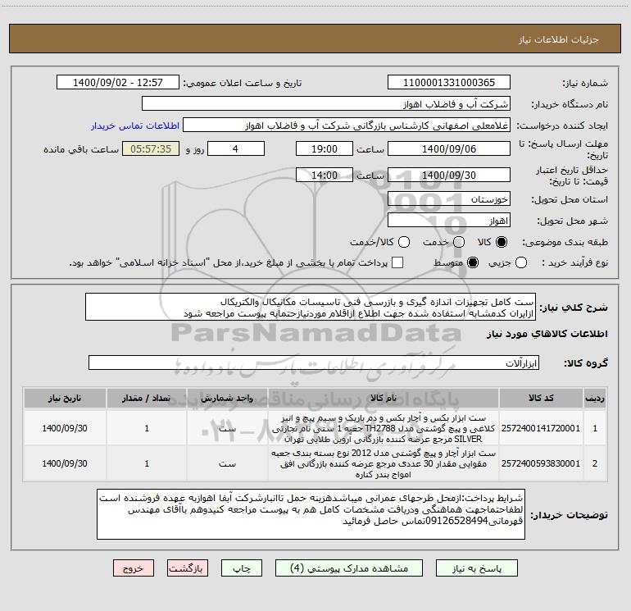Click the need date cell in row 1
The image size is (631, 611).
click(65, 428)
